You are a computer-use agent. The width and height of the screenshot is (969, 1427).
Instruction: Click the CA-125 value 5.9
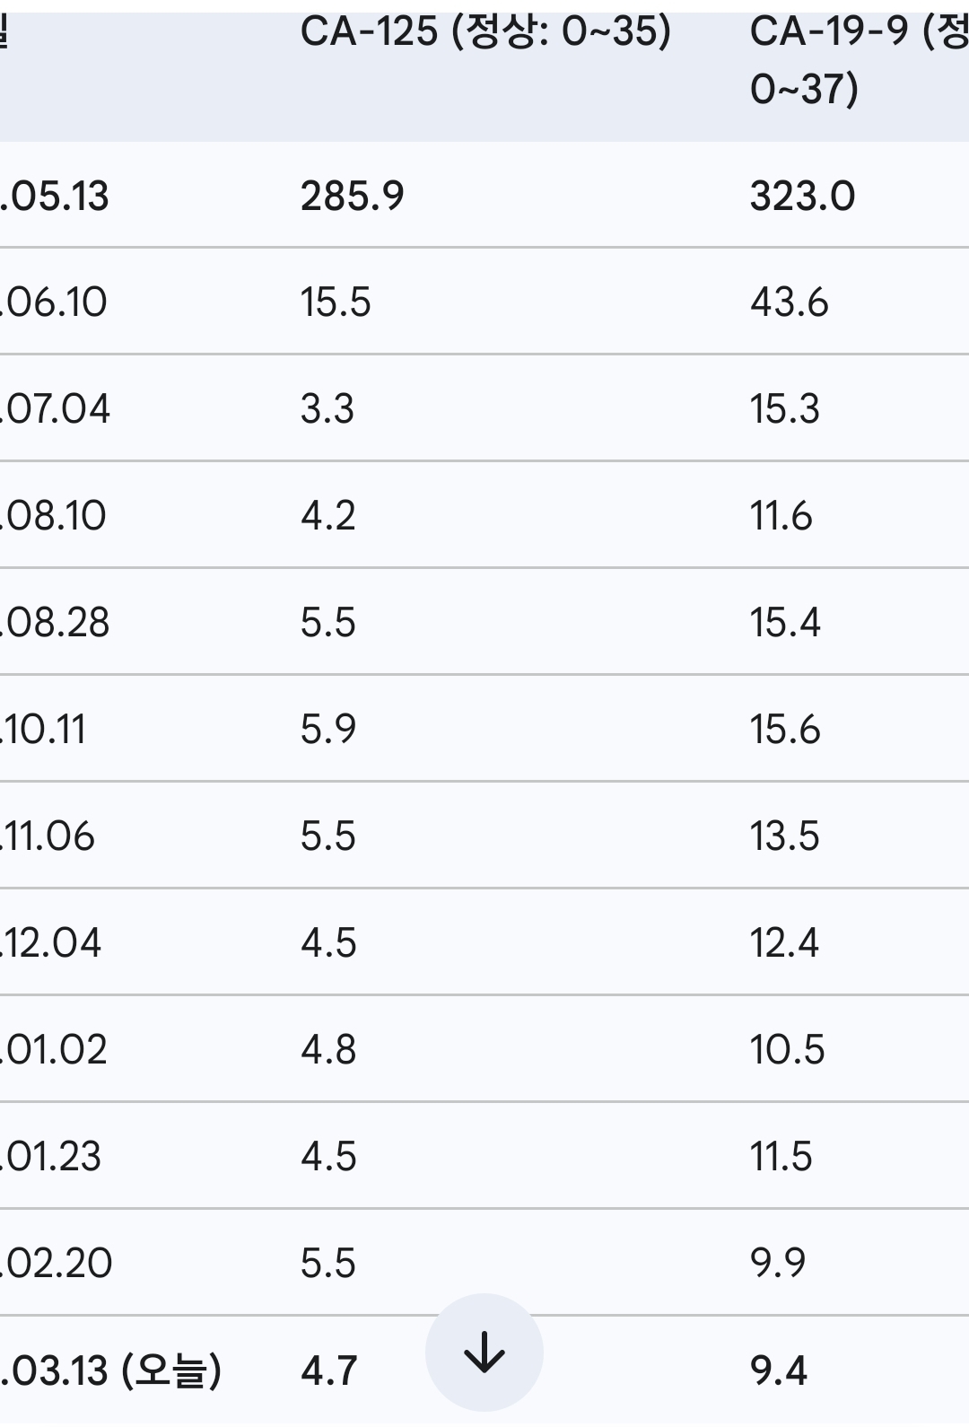coord(328,730)
